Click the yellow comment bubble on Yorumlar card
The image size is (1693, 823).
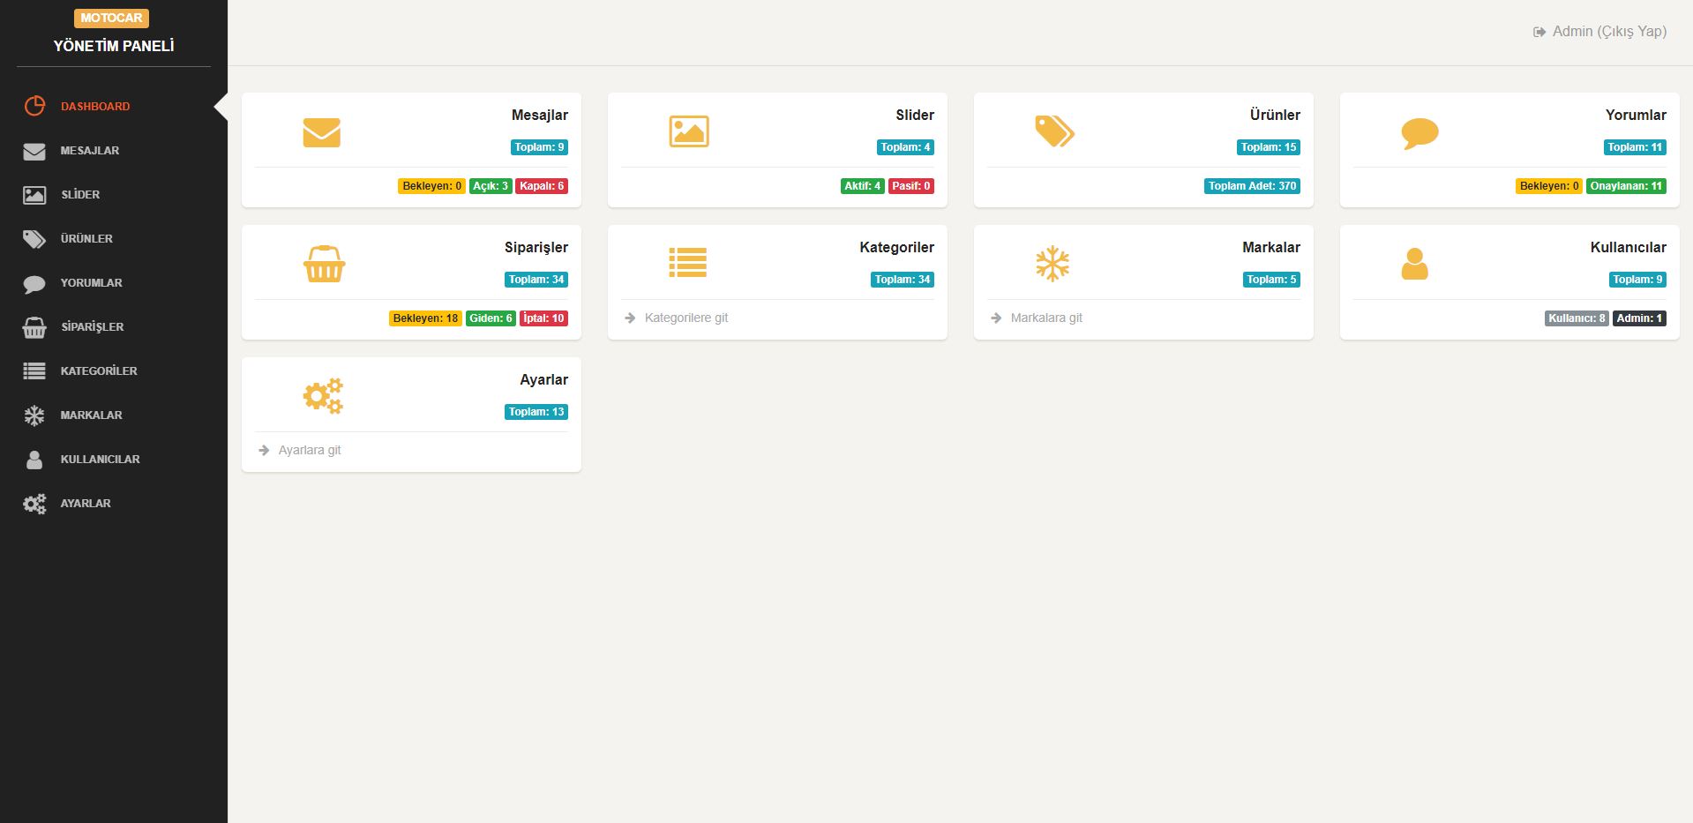[1420, 133]
